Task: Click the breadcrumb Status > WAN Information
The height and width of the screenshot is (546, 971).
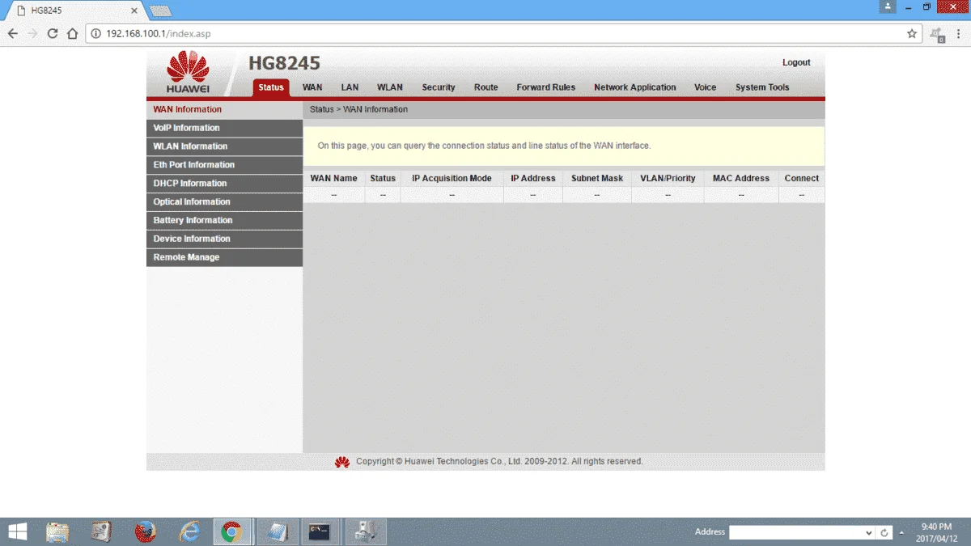Action: (x=358, y=109)
